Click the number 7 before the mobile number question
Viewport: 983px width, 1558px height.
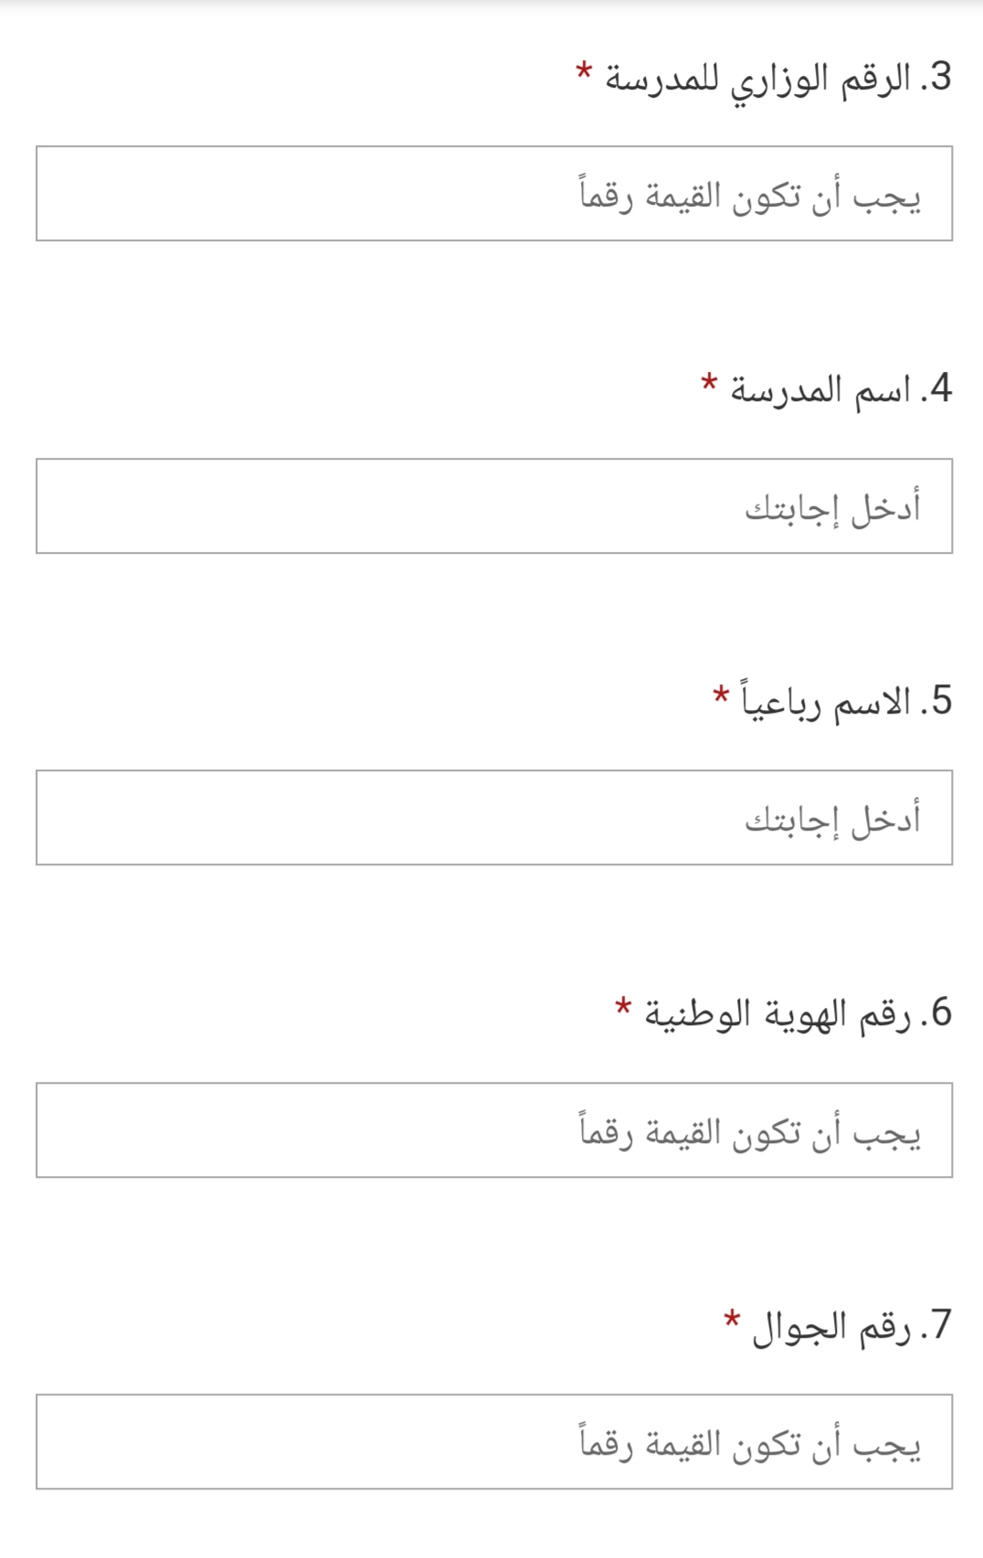(x=940, y=1325)
